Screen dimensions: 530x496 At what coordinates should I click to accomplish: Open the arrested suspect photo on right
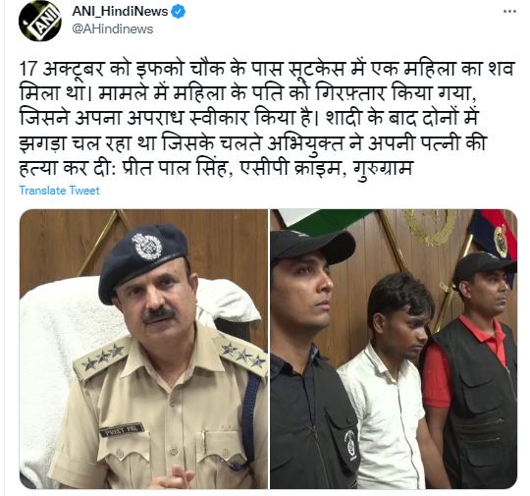point(394,349)
